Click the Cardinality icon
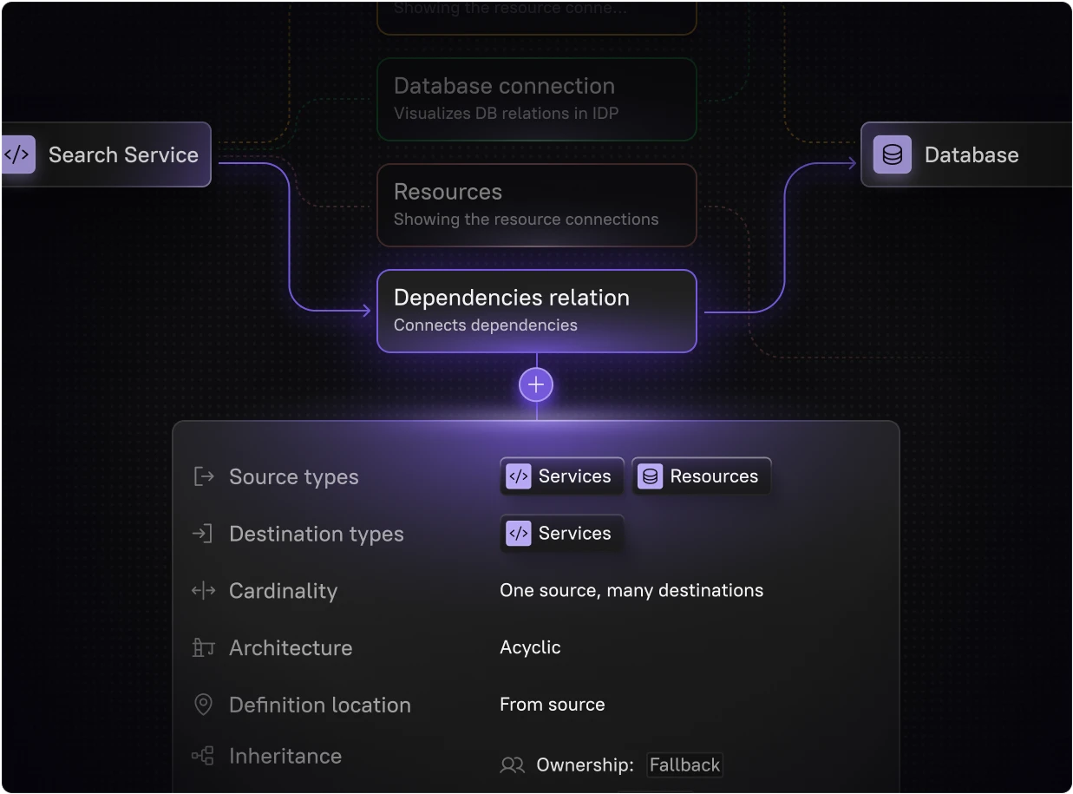Image resolution: width=1073 pixels, height=794 pixels. click(x=203, y=591)
